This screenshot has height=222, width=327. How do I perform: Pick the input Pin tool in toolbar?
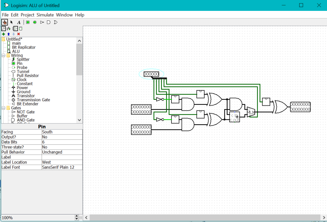[28, 22]
